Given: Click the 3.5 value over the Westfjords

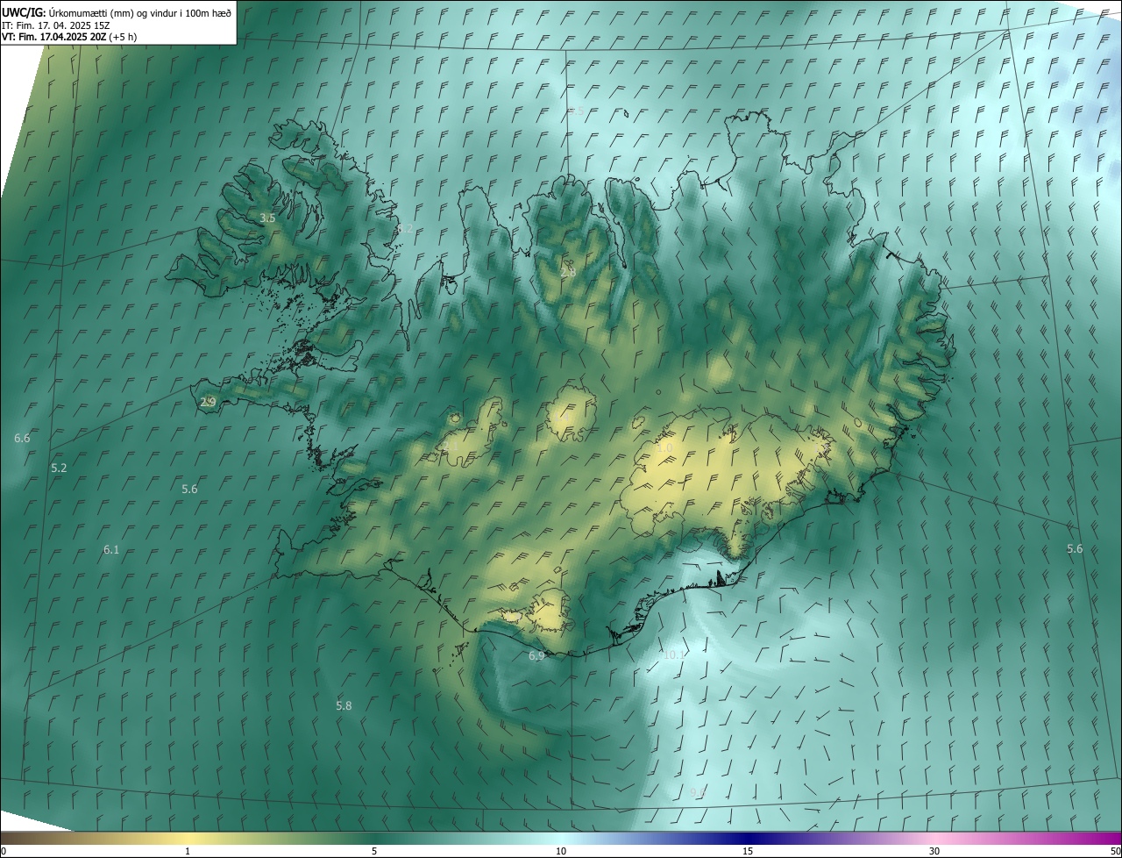Looking at the screenshot, I should tap(267, 218).
